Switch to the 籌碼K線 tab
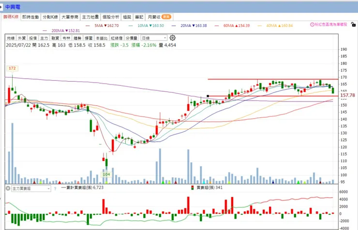The width and height of the screenshot is (358, 230). pos(11,17)
